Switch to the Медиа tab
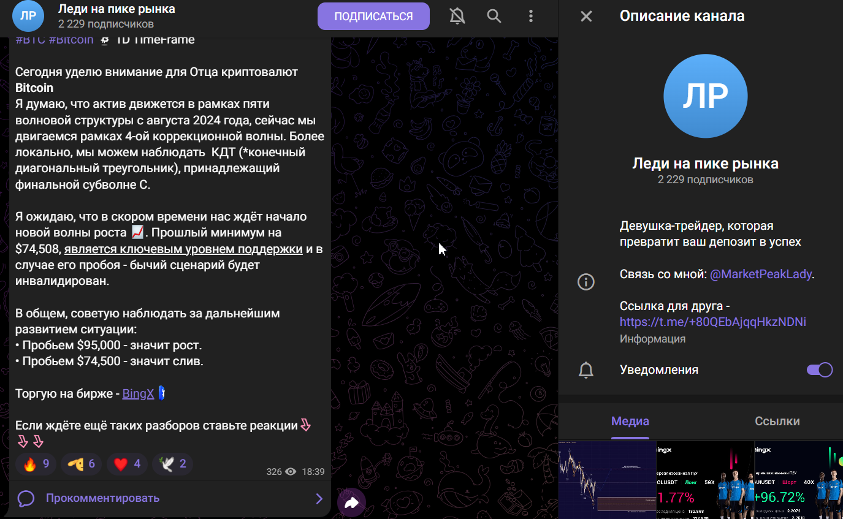The width and height of the screenshot is (843, 519). 630,421
